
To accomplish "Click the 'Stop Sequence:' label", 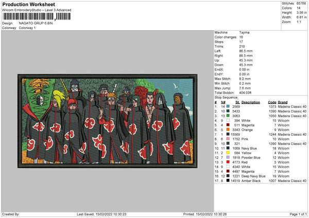I will pyautogui.click(x=226, y=98).
